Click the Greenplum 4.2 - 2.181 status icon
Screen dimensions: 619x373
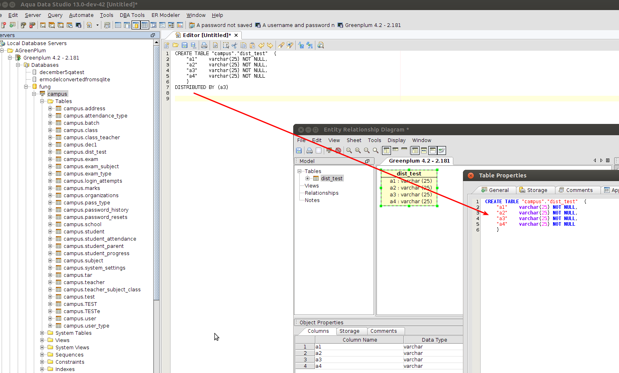pos(340,25)
